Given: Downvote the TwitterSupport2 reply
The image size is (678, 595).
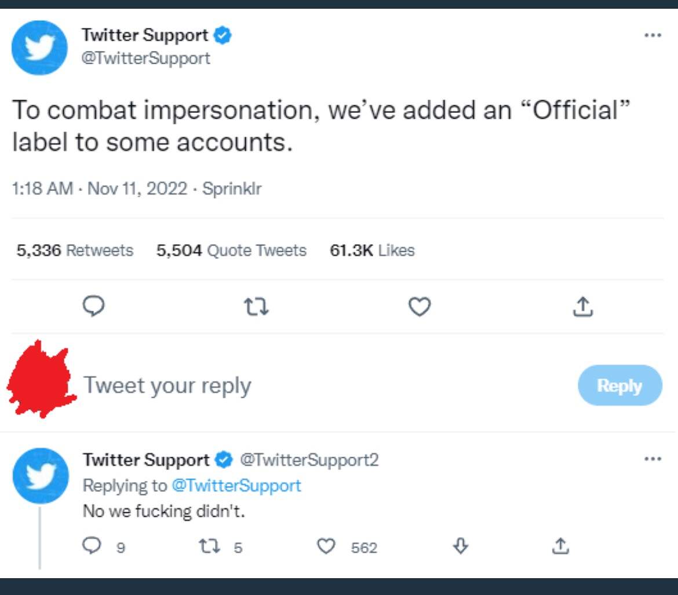Looking at the screenshot, I should pyautogui.click(x=461, y=546).
